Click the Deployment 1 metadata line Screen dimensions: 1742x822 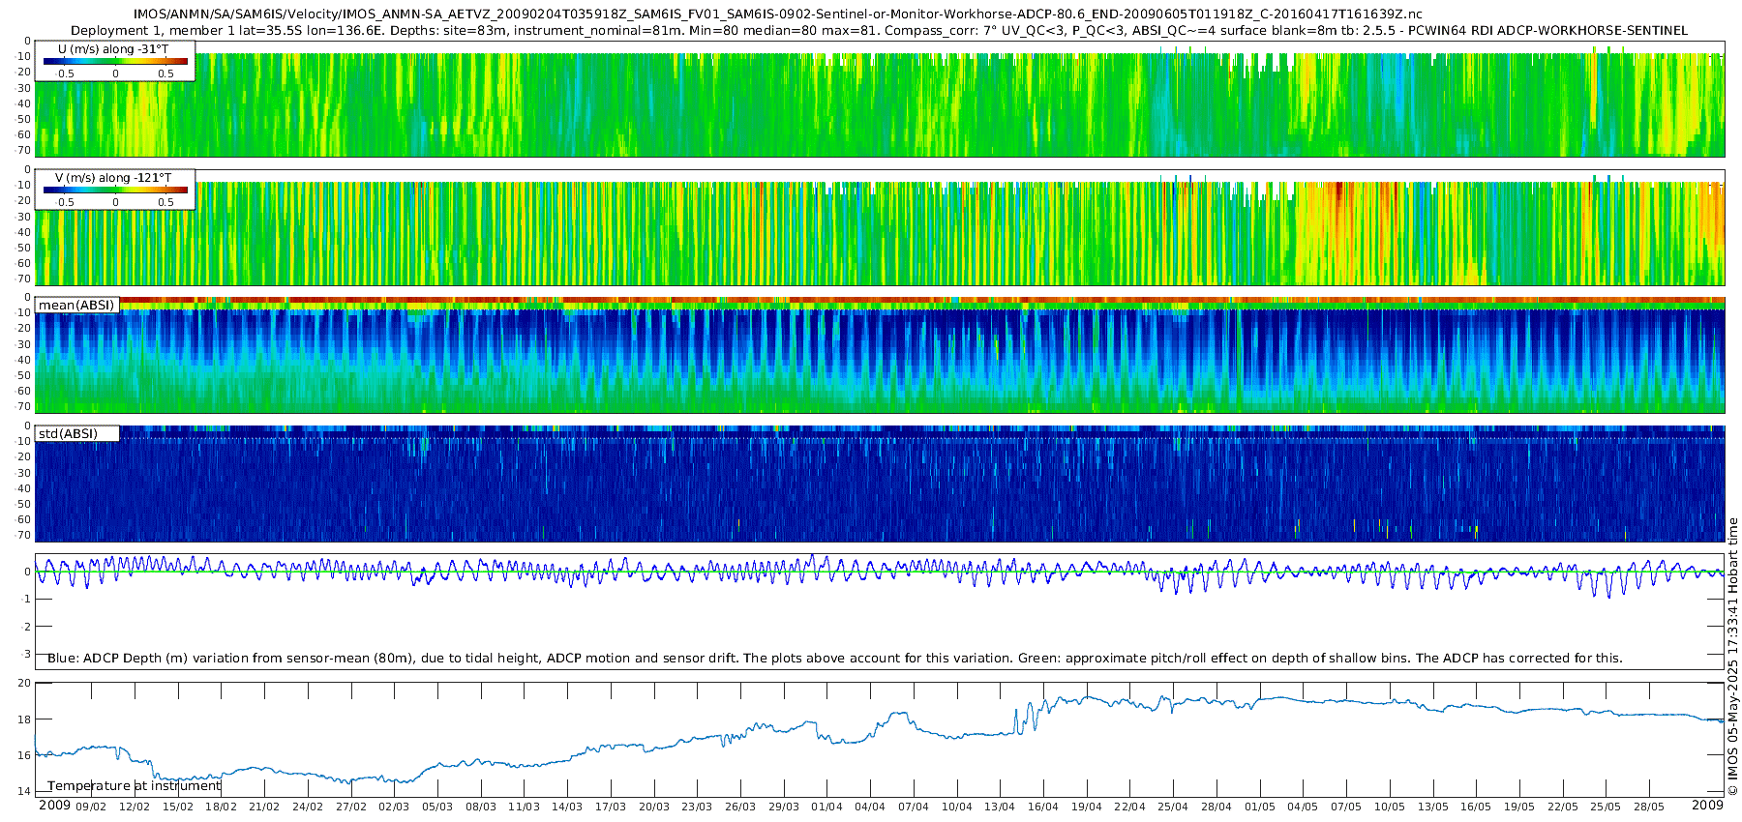879,31
